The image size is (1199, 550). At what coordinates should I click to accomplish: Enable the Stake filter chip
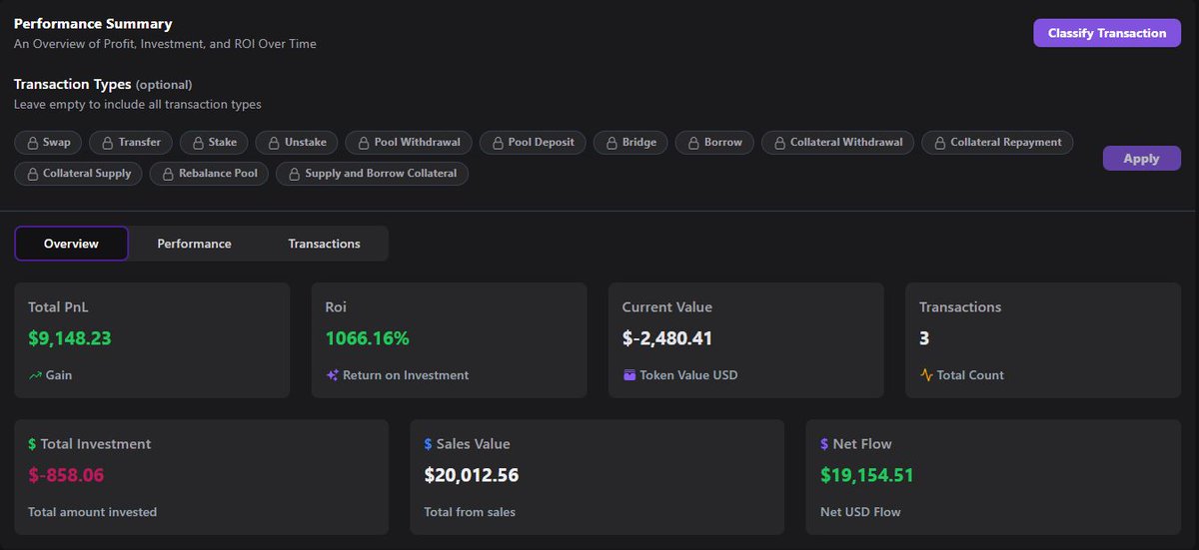(x=214, y=143)
